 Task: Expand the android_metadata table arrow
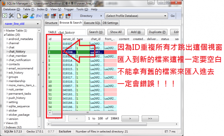[7, 39]
